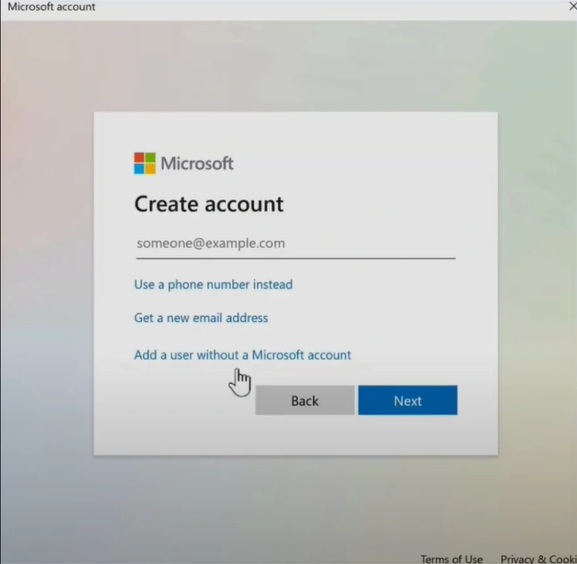Proceed with the blue Next button
This screenshot has height=564, width=577.
coord(408,400)
